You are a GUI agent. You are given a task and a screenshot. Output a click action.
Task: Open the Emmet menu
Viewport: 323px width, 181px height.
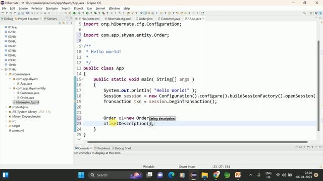[x=100, y=9]
